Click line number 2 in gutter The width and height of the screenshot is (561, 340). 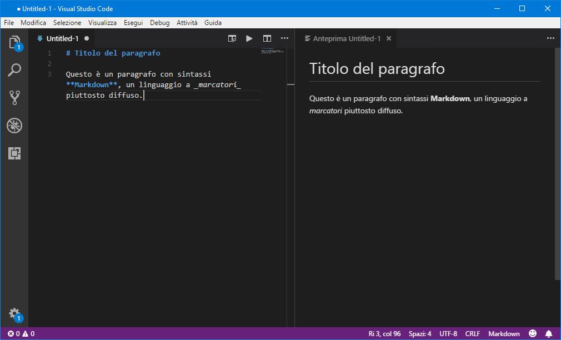click(49, 64)
